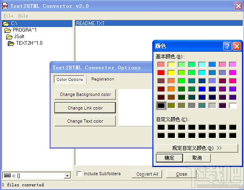
Task: Pick the light pink-red swatch in first row
Action: pyautogui.click(x=161, y=64)
